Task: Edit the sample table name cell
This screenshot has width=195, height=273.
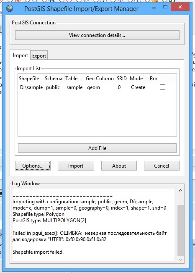Action: pos(74,87)
